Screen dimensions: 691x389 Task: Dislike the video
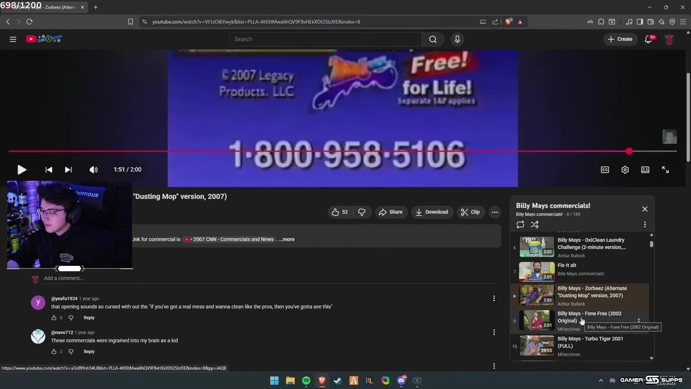point(362,212)
